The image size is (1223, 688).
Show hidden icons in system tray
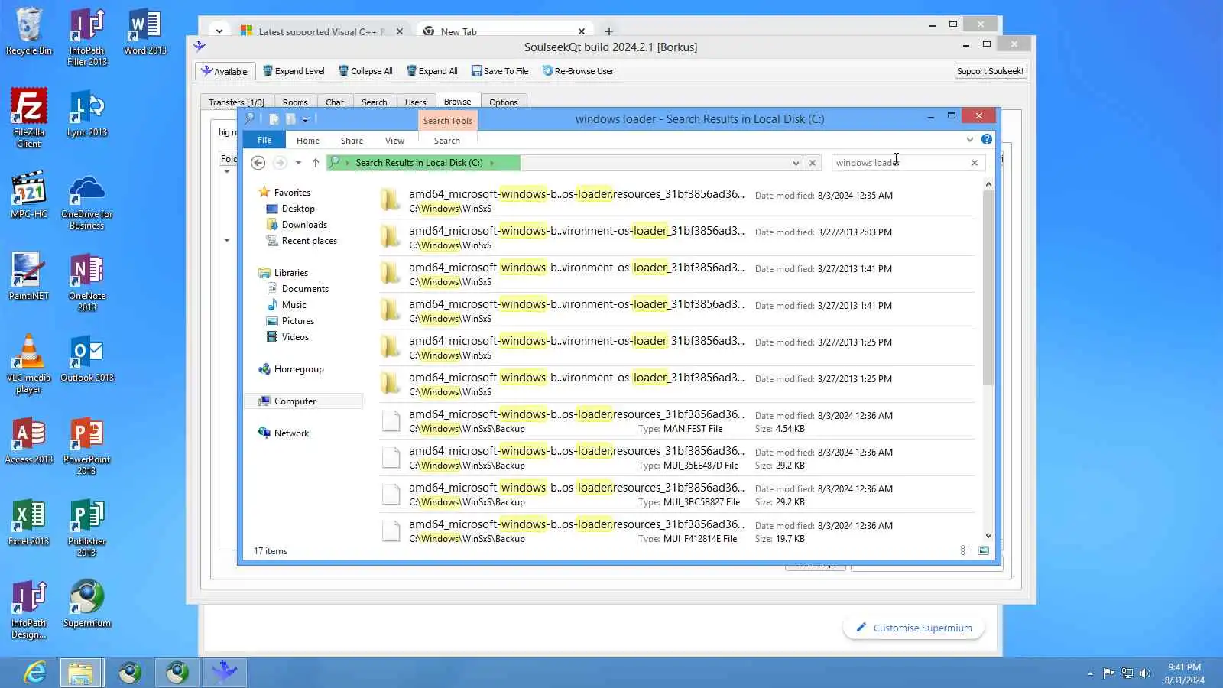click(1090, 673)
